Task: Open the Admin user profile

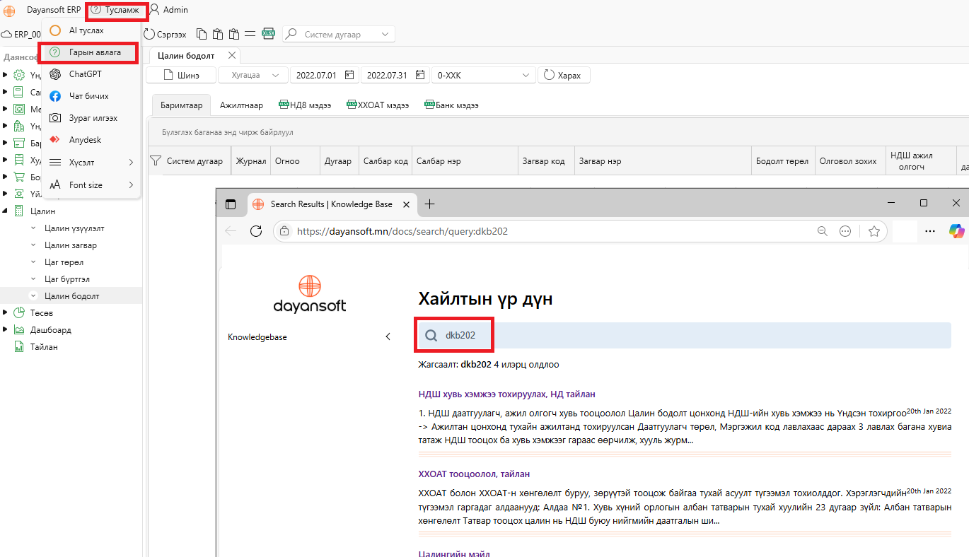Action: pyautogui.click(x=168, y=10)
